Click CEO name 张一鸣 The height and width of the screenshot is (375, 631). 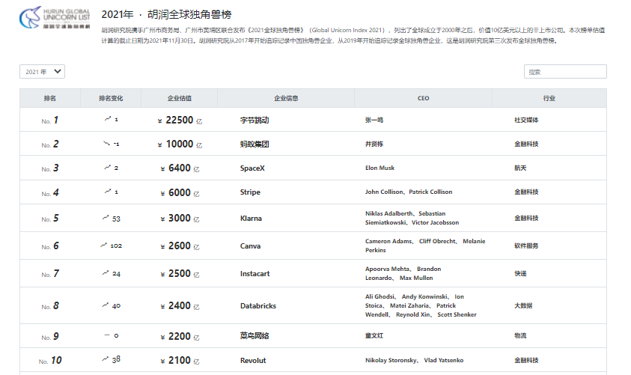click(x=374, y=120)
